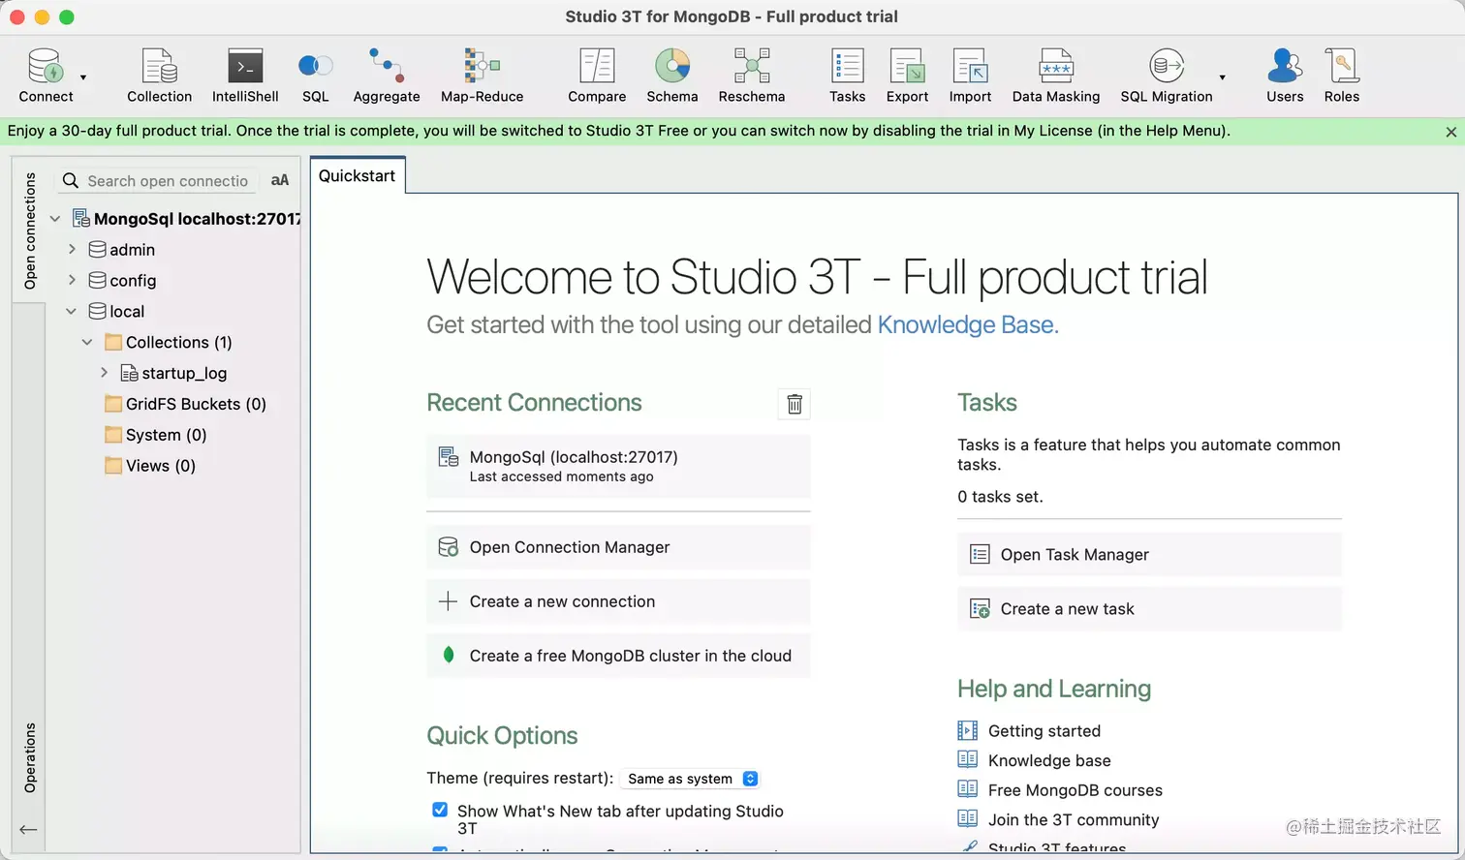Open the Knowledge Base link in the welcome text

[x=968, y=324]
